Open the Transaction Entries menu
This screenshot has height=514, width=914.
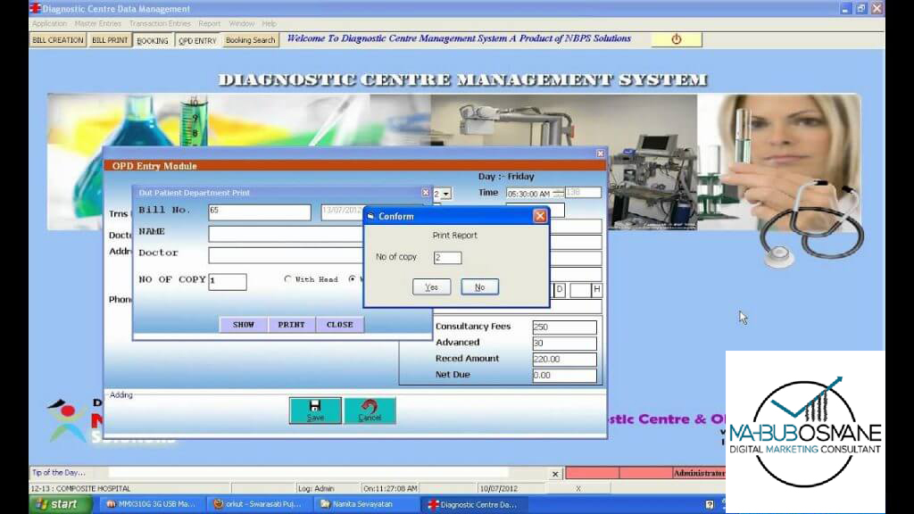(x=160, y=23)
